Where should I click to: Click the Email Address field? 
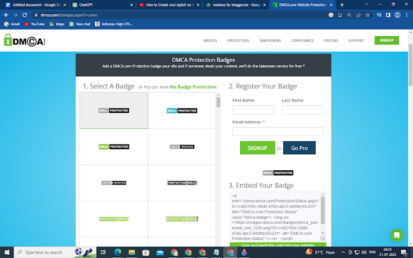click(278, 132)
